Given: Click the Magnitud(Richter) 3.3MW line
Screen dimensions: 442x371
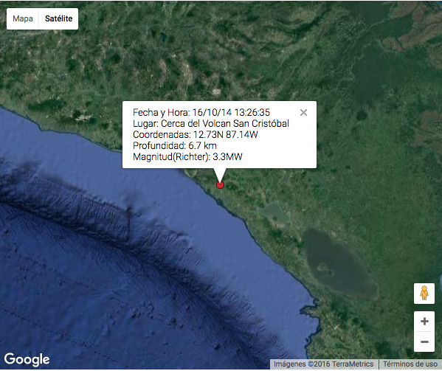Looking at the screenshot, I should click(187, 156).
